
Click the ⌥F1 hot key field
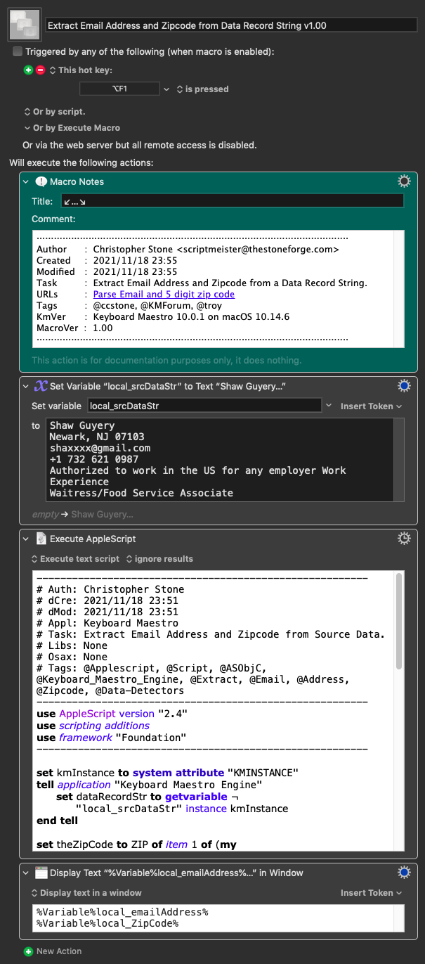(x=119, y=89)
